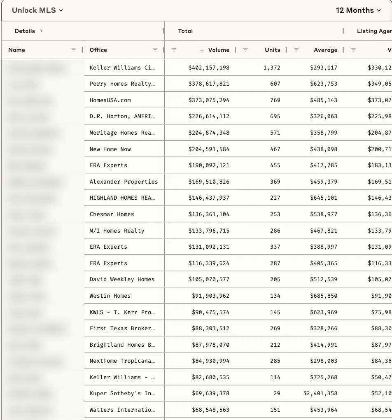Select the Brightland Homes B… office cell
The image size is (392, 420).
[124, 345]
